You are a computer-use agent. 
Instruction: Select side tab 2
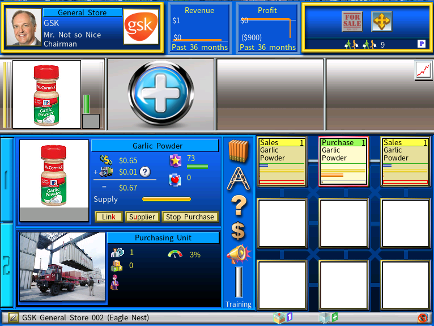[6, 265]
